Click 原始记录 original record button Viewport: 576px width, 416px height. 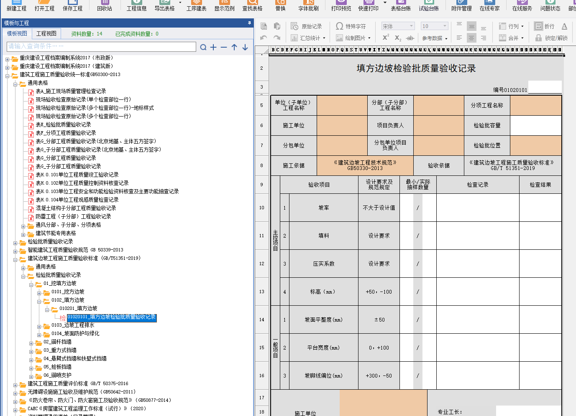[306, 26]
